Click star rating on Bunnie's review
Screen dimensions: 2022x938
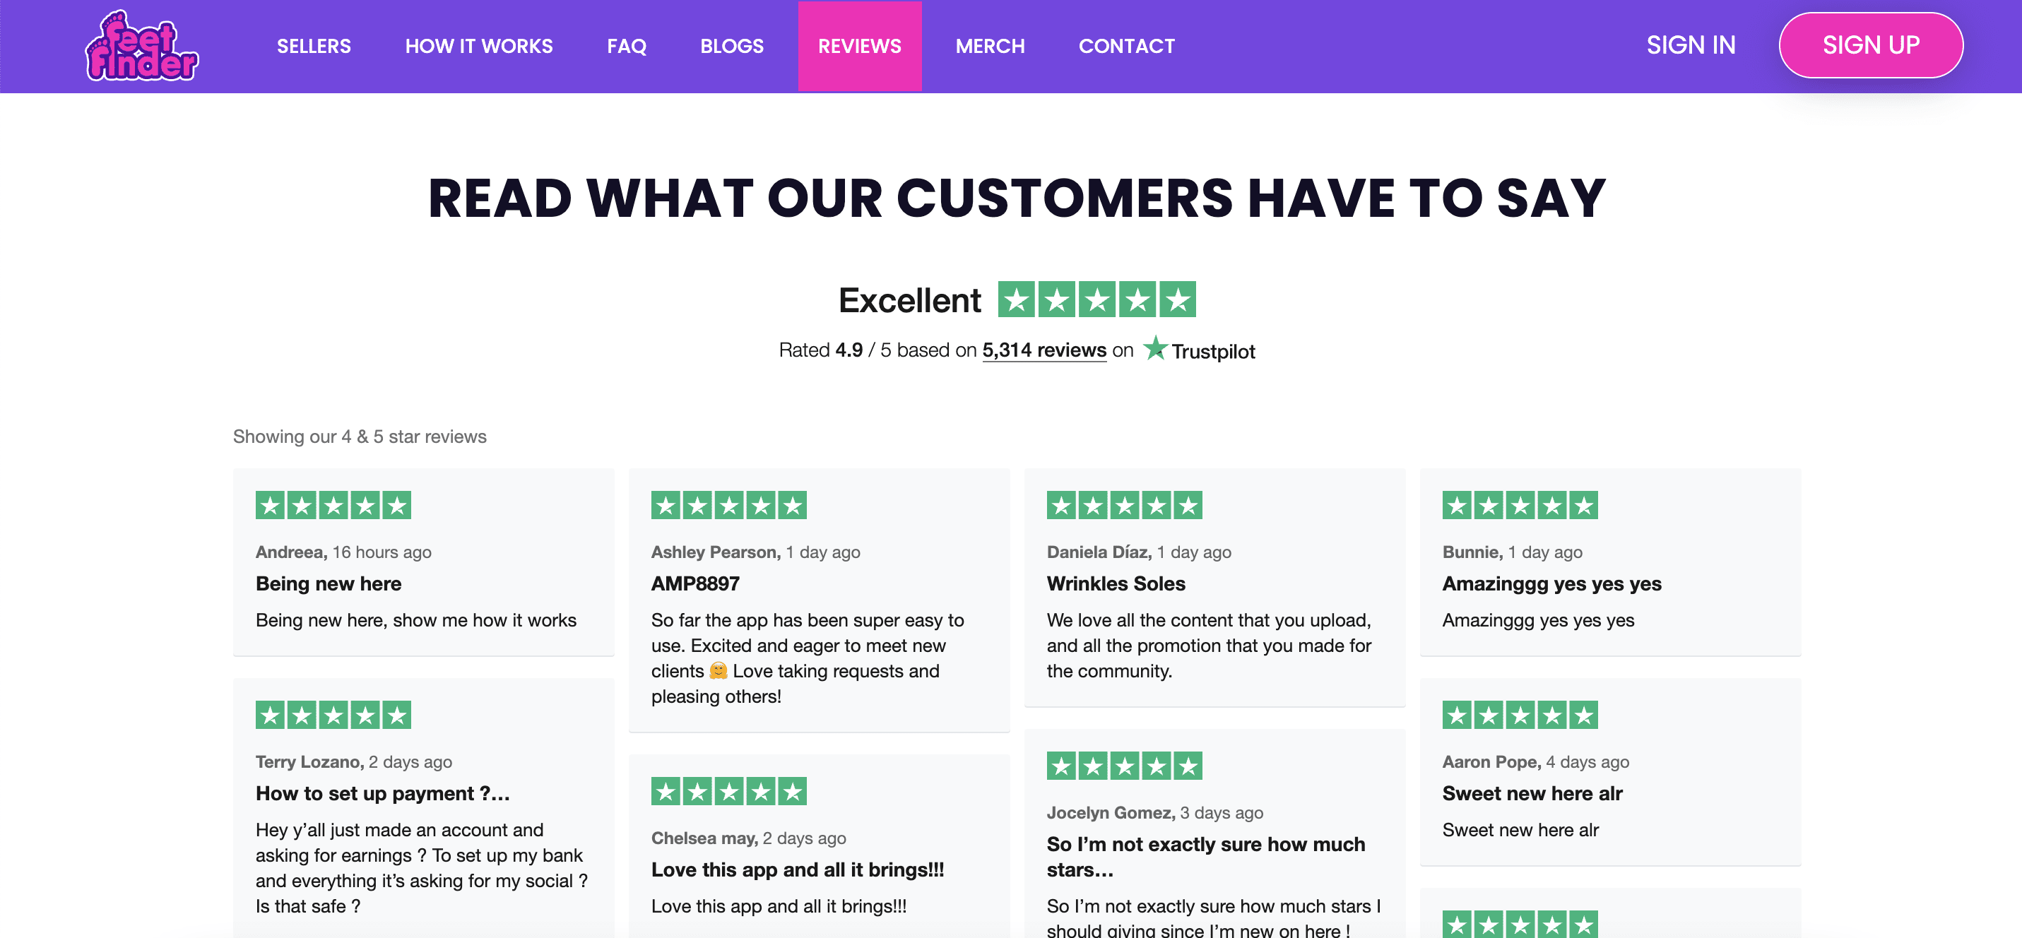(1520, 506)
